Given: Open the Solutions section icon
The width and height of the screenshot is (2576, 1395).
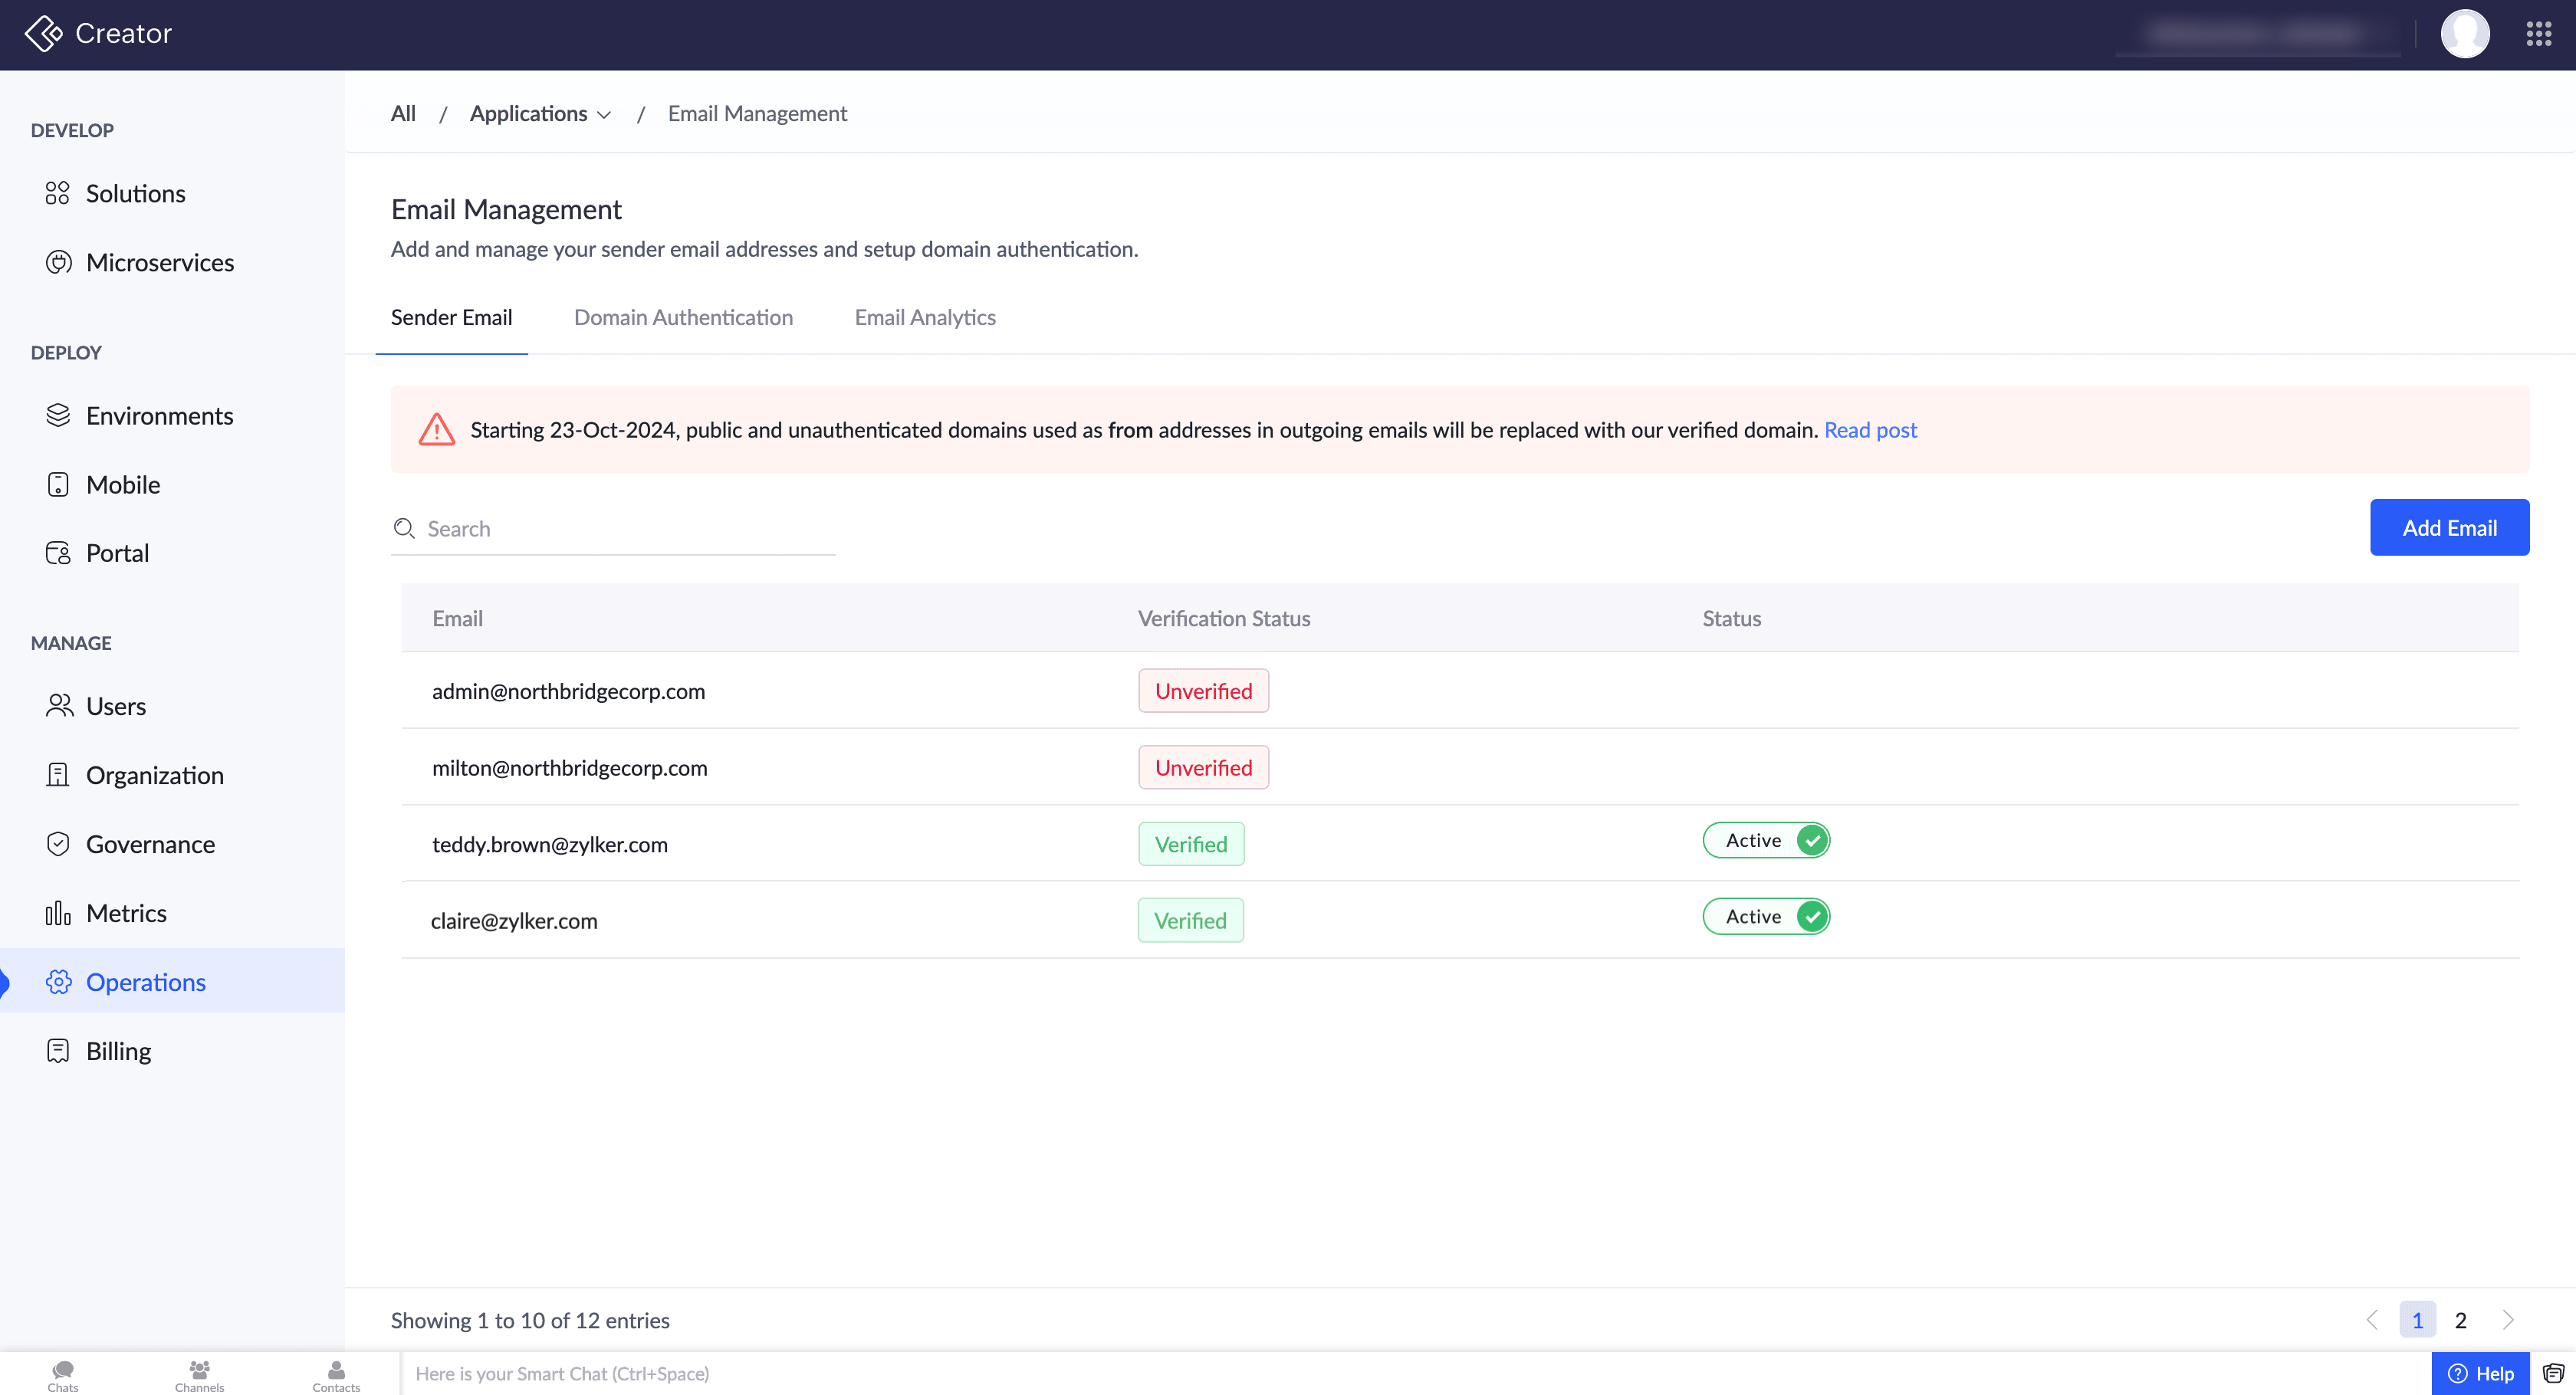Looking at the screenshot, I should pos(57,193).
